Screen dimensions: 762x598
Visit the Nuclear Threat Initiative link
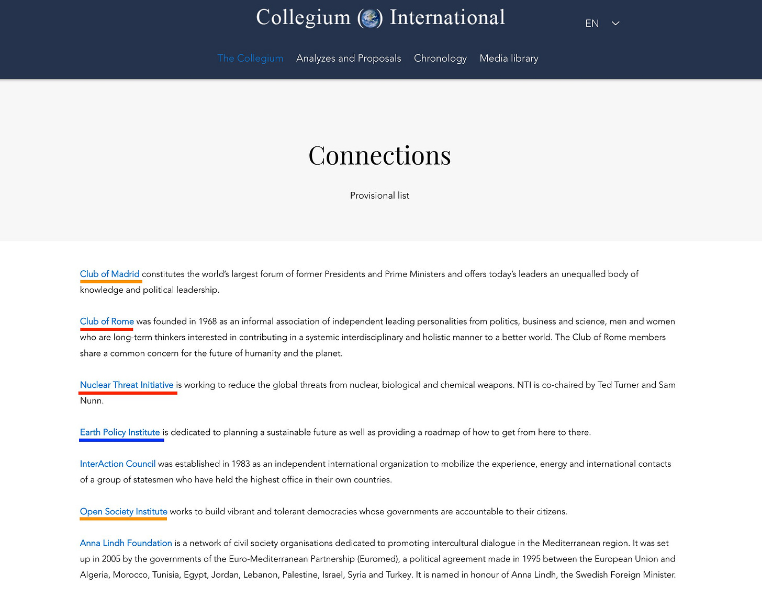[127, 385]
